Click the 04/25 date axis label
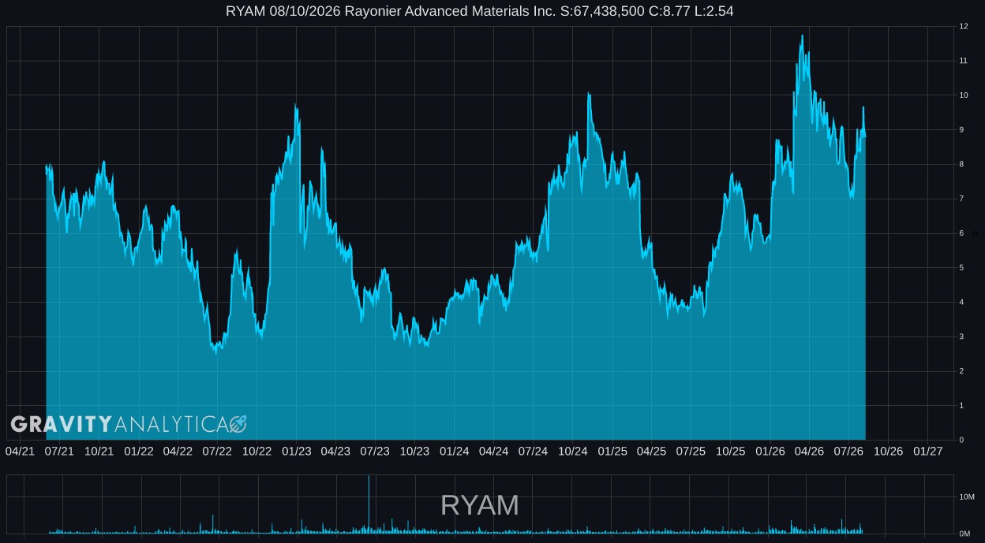Screen dimensions: 985x543 click(651, 452)
